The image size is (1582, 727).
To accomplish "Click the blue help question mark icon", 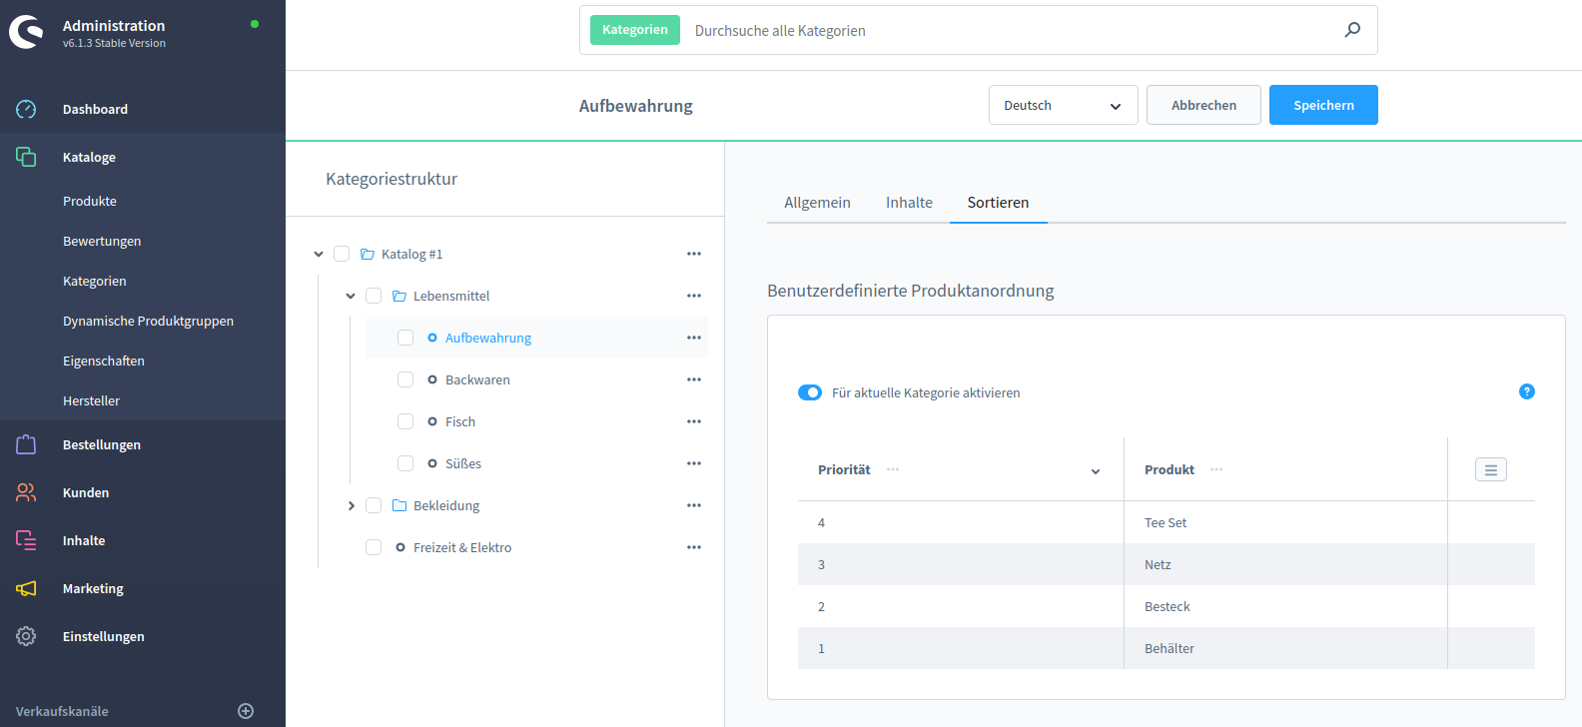I will (x=1527, y=391).
